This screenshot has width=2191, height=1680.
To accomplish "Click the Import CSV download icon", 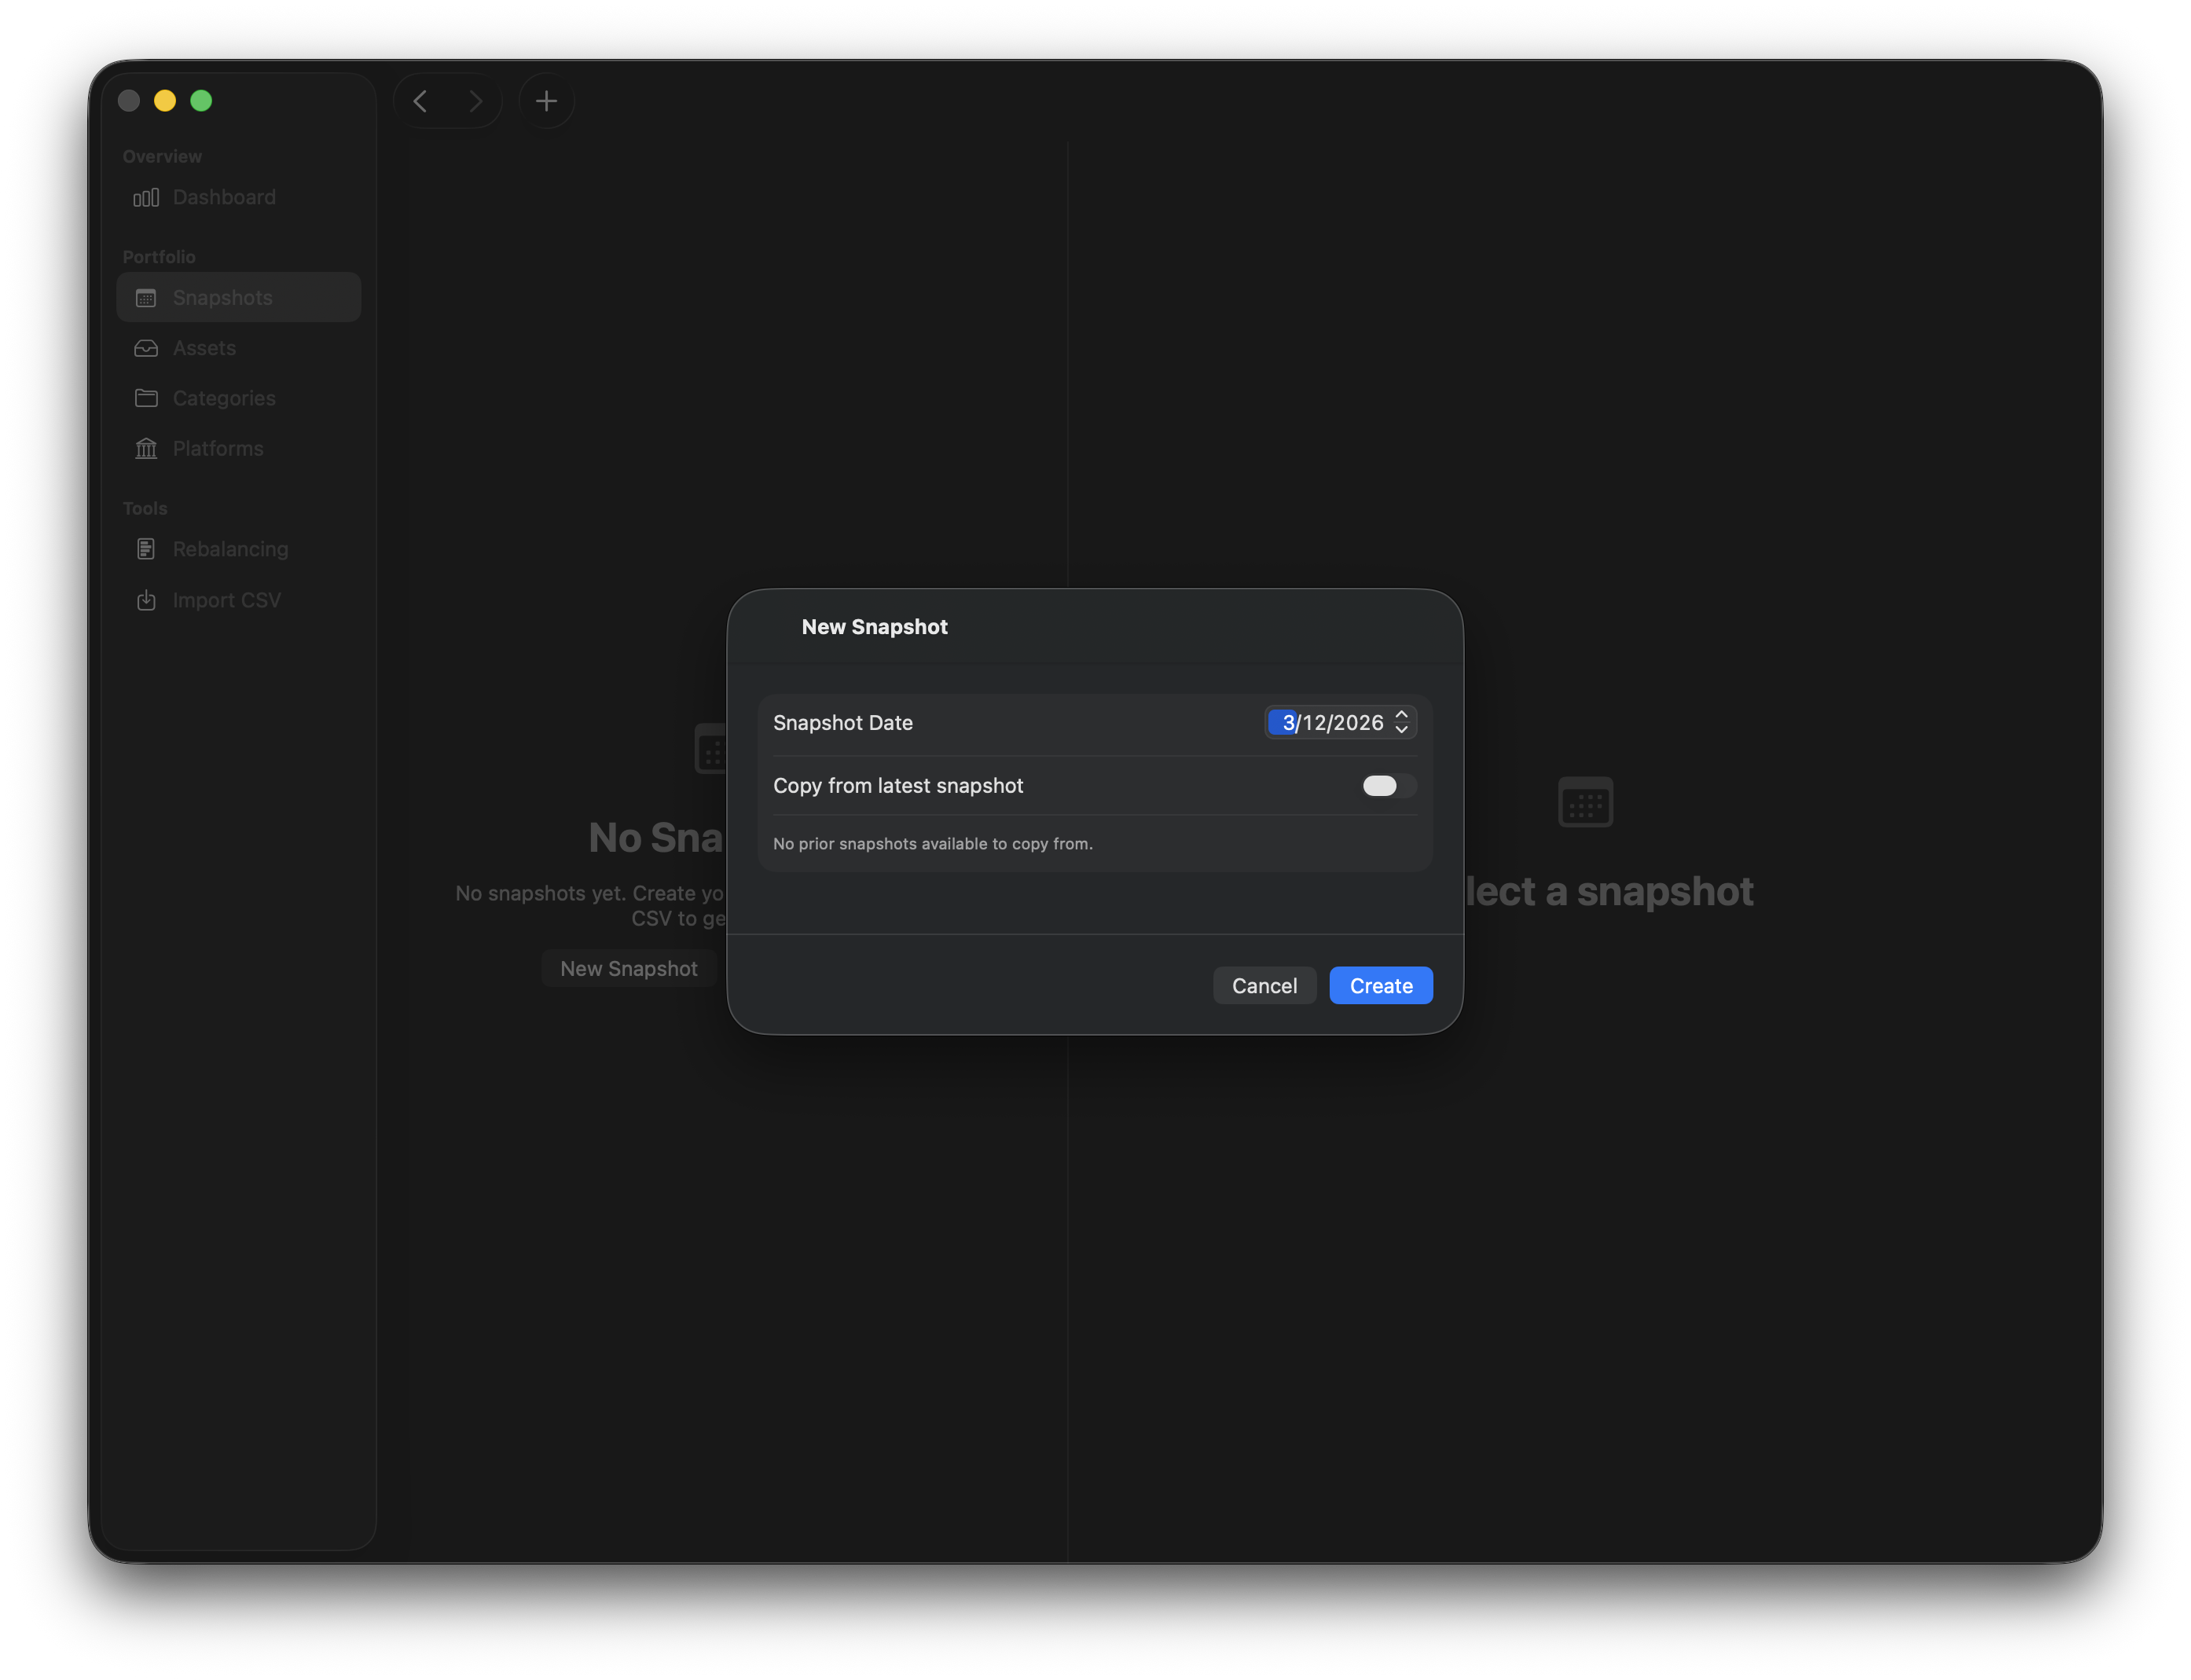I will click(146, 599).
